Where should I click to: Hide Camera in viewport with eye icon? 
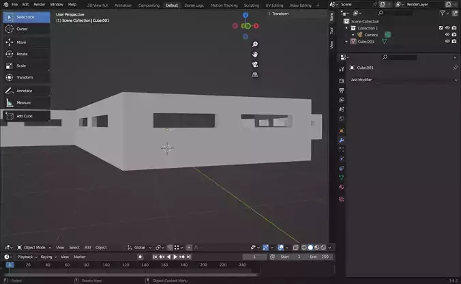pyautogui.click(x=447, y=34)
